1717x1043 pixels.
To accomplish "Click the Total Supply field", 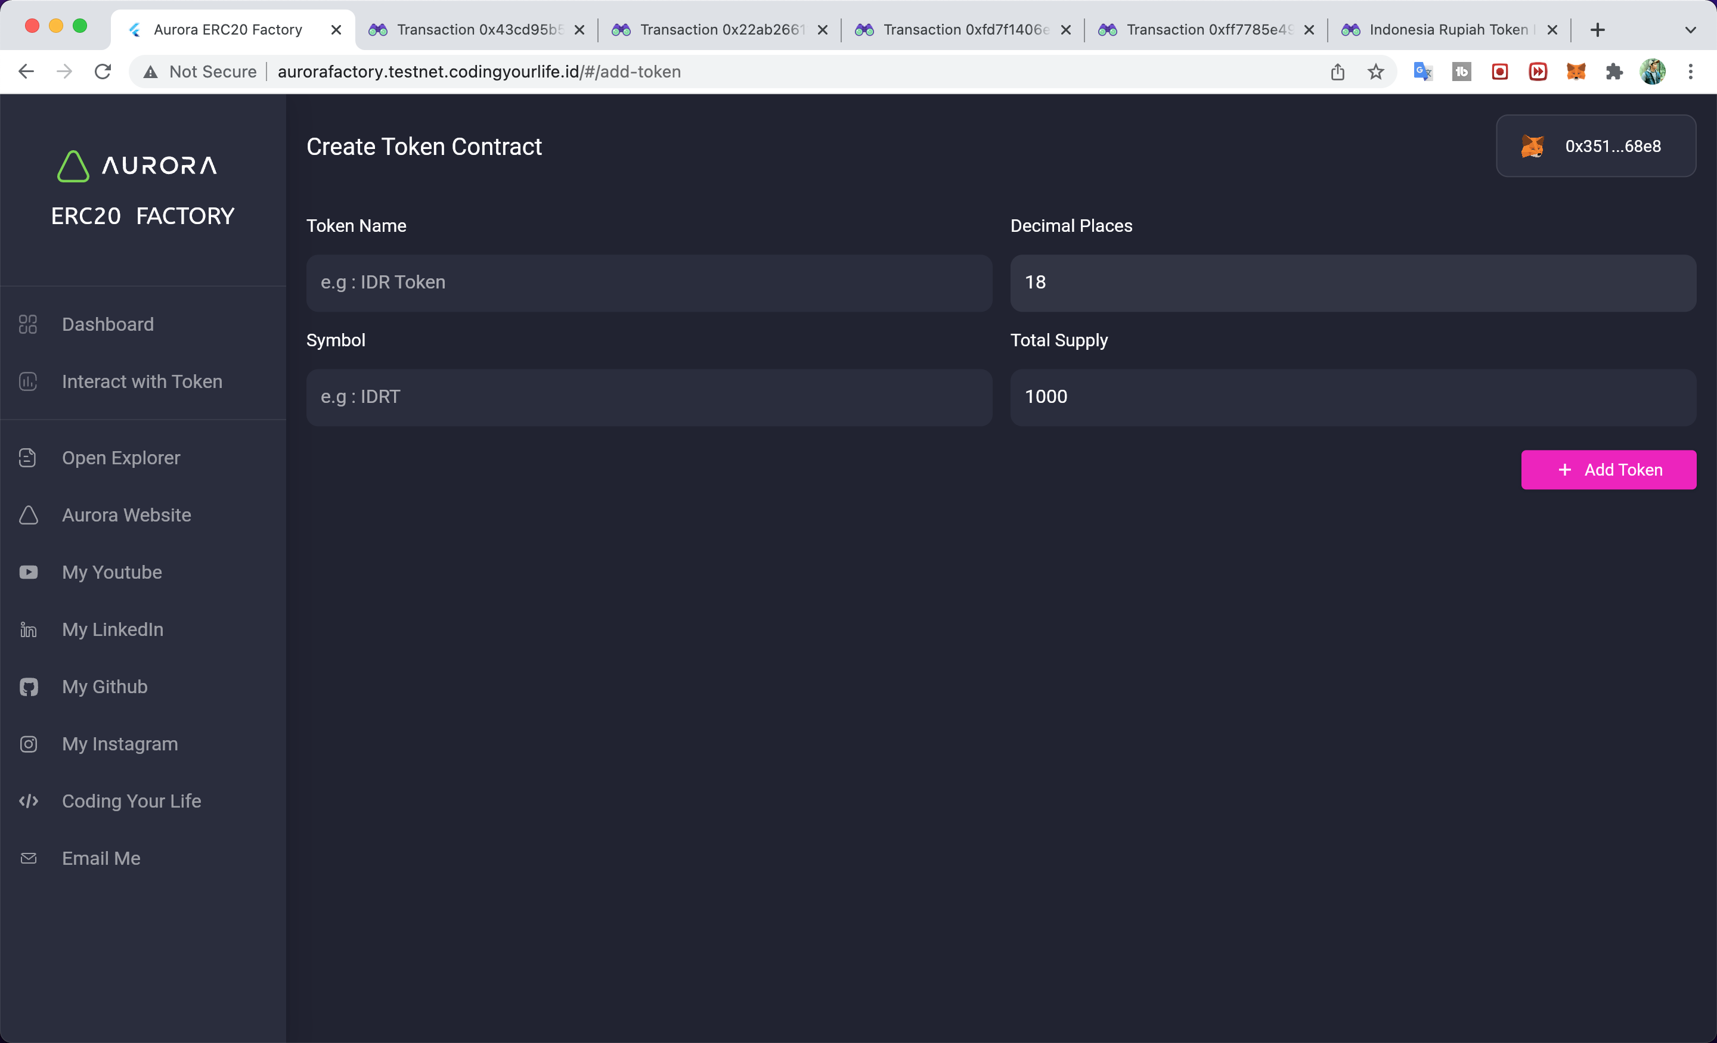I will (x=1353, y=397).
